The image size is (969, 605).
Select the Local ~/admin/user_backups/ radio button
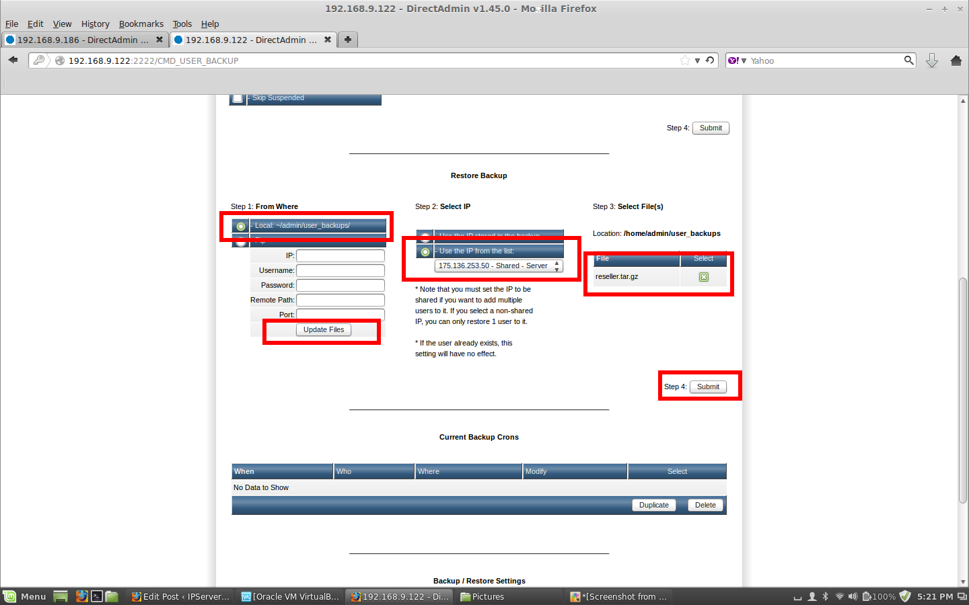(x=241, y=226)
